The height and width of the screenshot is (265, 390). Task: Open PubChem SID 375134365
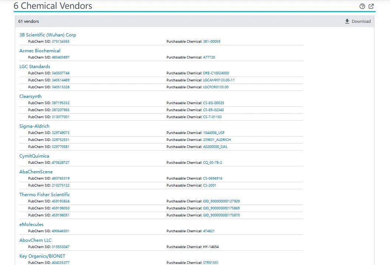pyautogui.click(x=61, y=42)
